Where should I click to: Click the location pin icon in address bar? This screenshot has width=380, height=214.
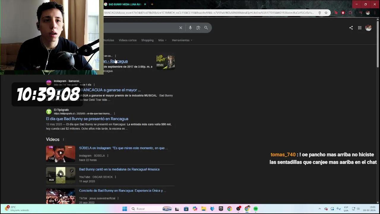pos(320,13)
